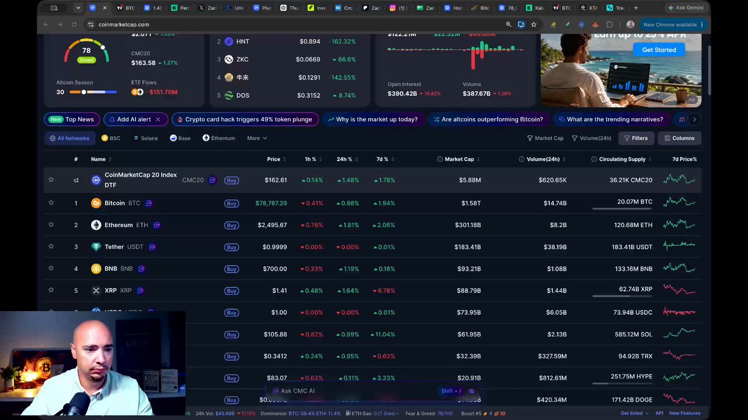748x420 pixels.
Task: Click the Altcoin Season slider indicator
Action: pyautogui.click(x=84, y=92)
